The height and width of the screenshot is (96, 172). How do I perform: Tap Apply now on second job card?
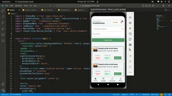118,74
